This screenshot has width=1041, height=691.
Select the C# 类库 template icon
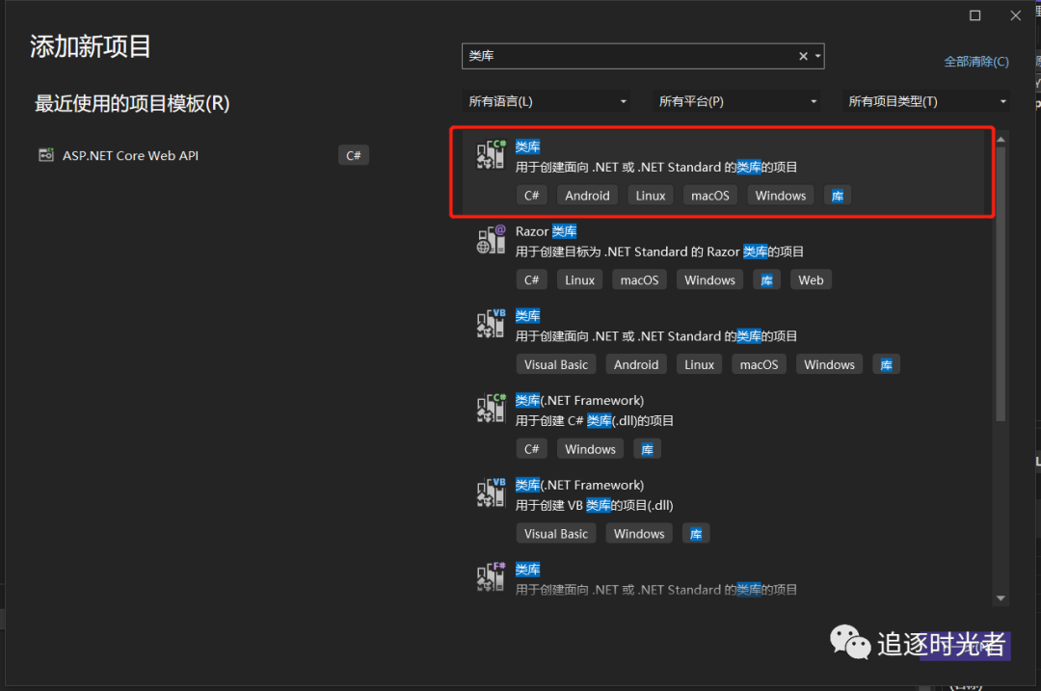(x=492, y=154)
